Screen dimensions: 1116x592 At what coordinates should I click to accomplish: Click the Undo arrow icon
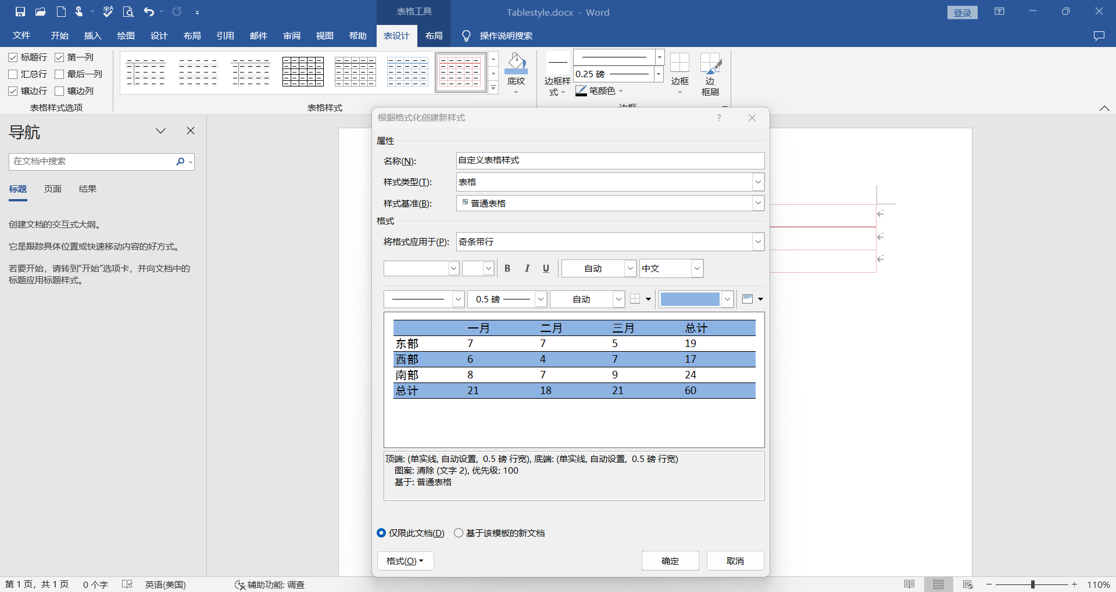tap(149, 12)
